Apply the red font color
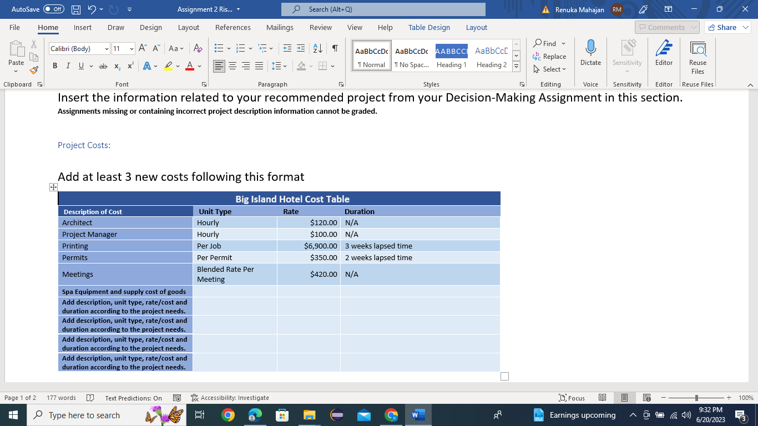Screen dimensions: 758x426 189,66
